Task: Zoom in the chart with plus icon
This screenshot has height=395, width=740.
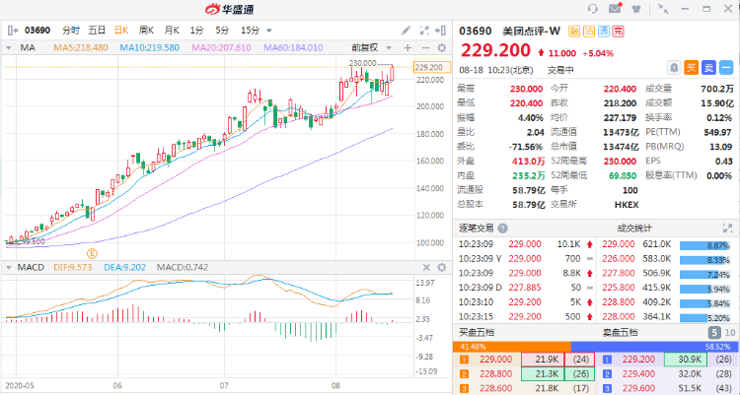Action: (x=407, y=48)
